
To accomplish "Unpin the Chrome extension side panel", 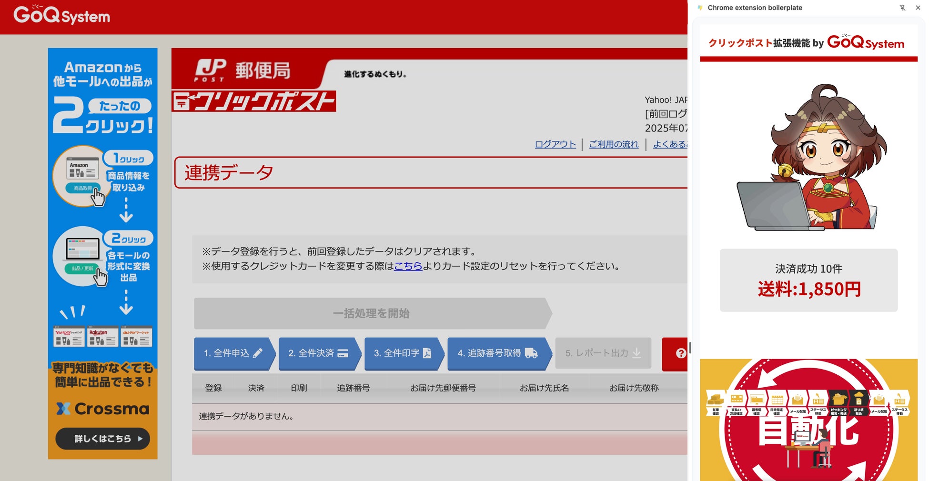I will pos(902,8).
